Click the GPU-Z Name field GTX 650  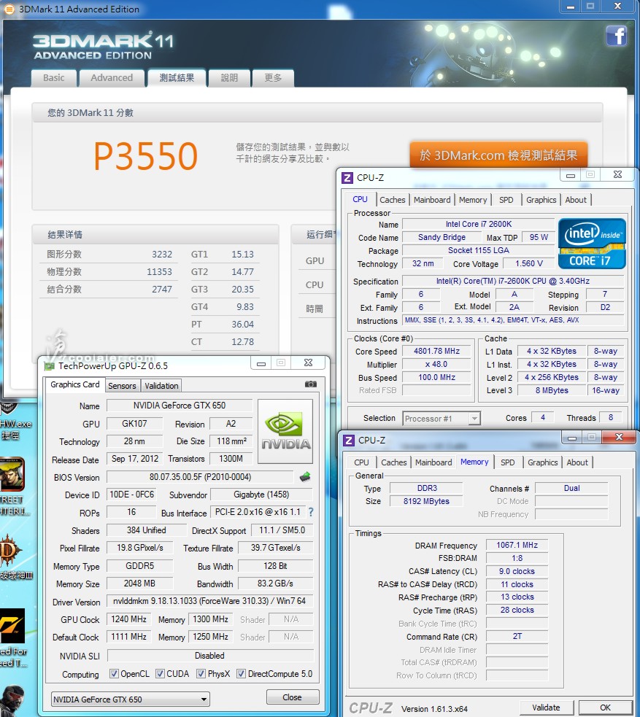click(x=180, y=406)
